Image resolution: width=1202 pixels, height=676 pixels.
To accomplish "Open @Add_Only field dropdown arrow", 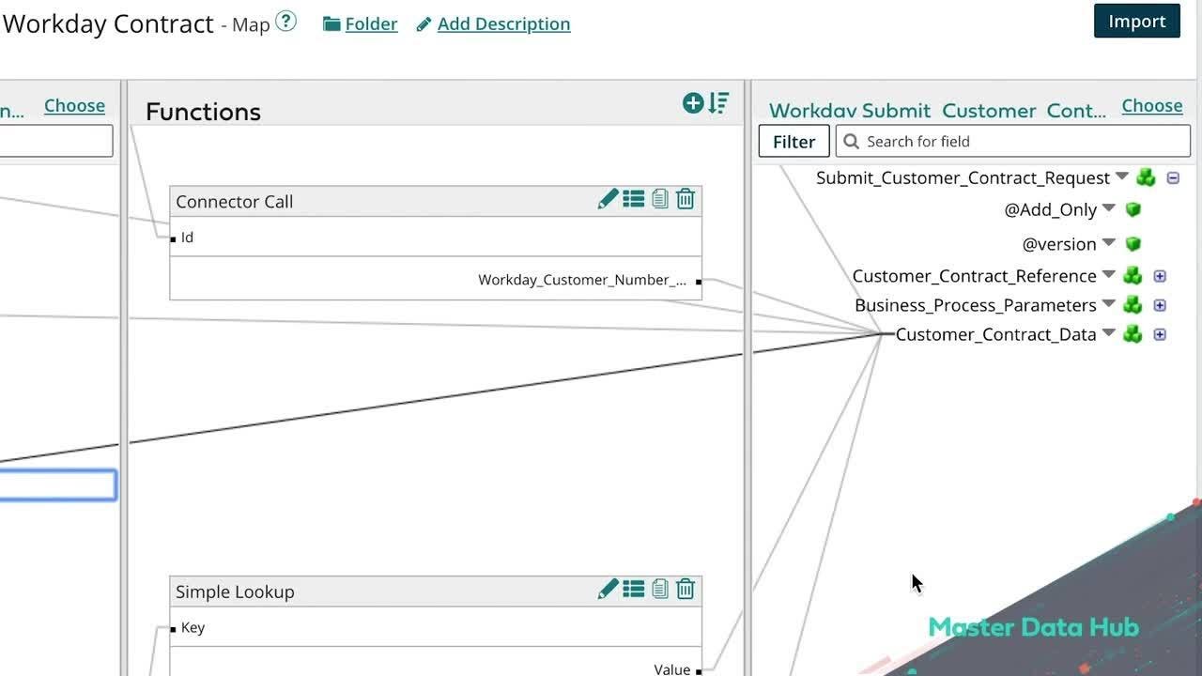I will pyautogui.click(x=1109, y=208).
